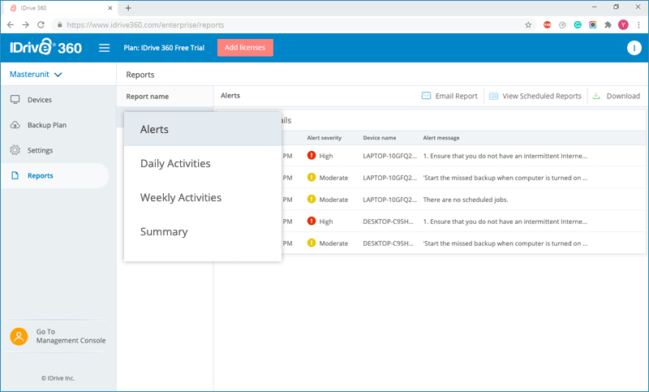649x392 pixels.
Task: Click the Backup Plan cloud icon
Action: pos(15,125)
